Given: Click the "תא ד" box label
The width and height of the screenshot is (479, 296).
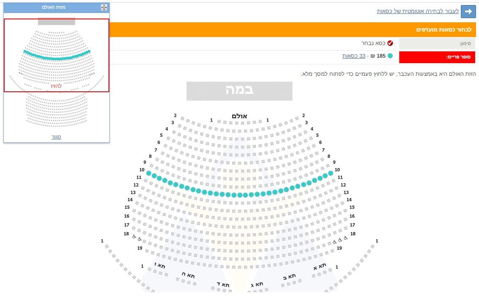Looking at the screenshot, I should (x=223, y=285).
